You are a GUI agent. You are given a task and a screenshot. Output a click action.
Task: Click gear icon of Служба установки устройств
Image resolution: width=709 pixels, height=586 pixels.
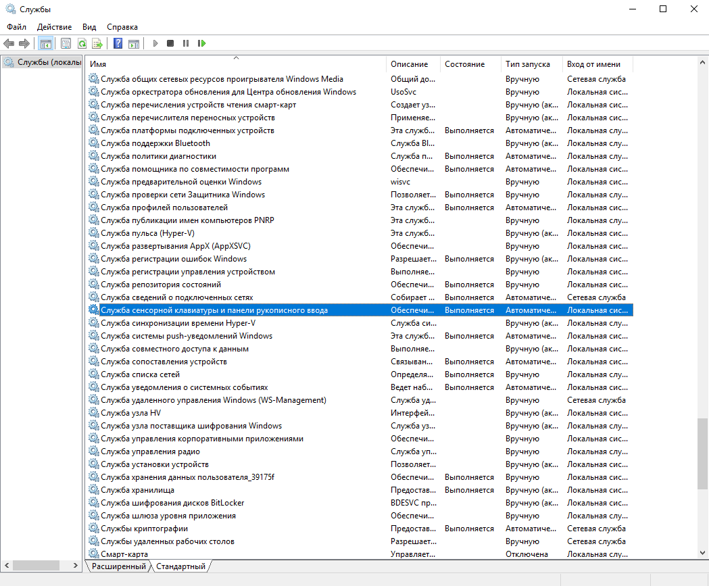pyautogui.click(x=93, y=464)
